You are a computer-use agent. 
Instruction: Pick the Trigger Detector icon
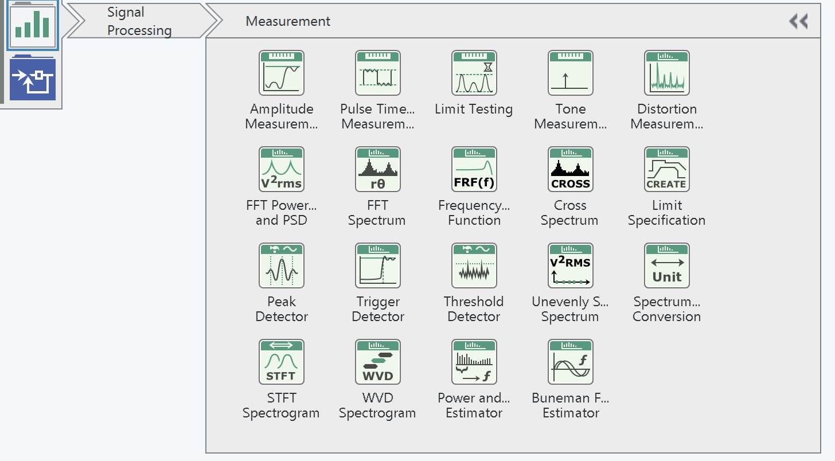(377, 265)
